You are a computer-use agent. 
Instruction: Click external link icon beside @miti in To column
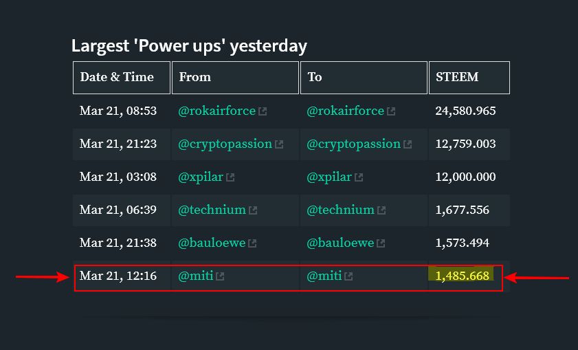[348, 276]
